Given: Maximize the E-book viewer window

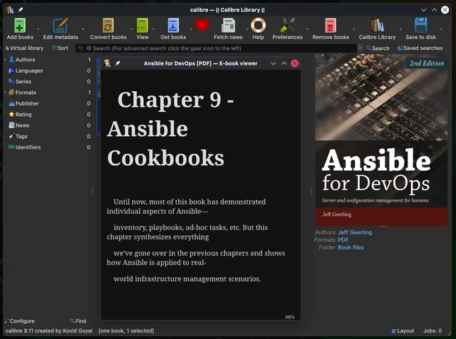Looking at the screenshot, I should point(284,63).
